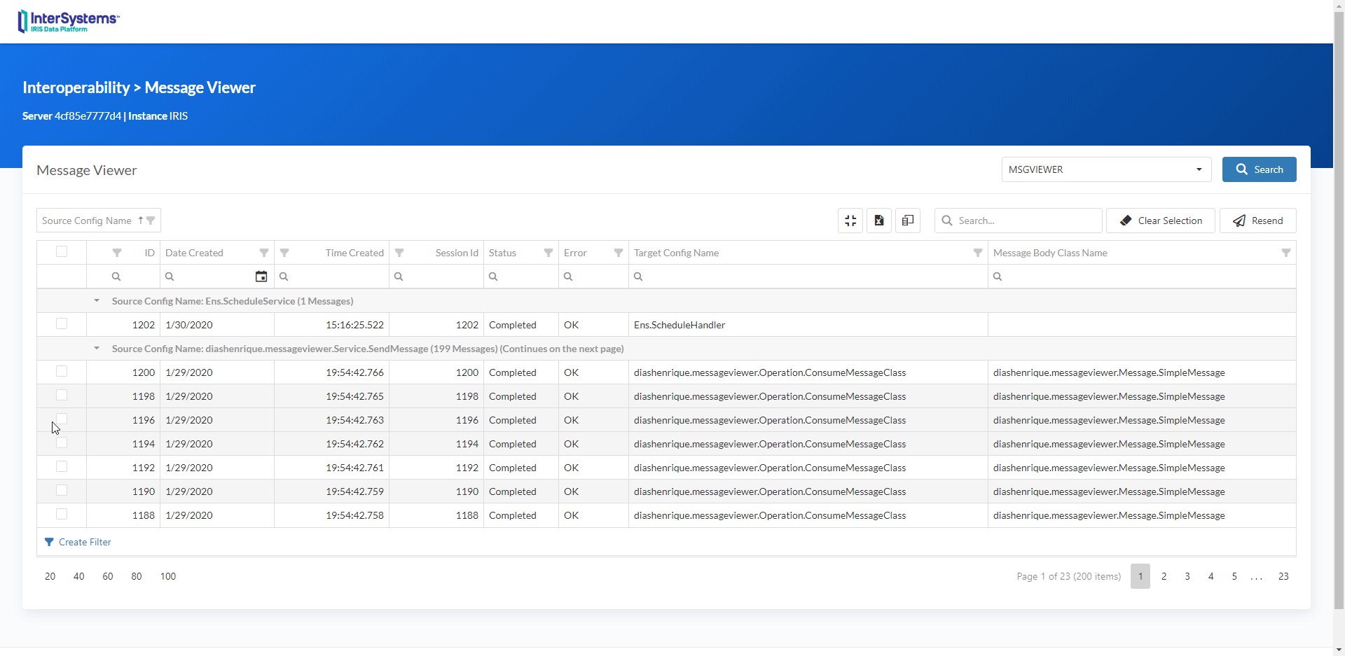Screen dimensions: 1345x656
Task: Set page size to 100 rows
Action: tap(168, 576)
